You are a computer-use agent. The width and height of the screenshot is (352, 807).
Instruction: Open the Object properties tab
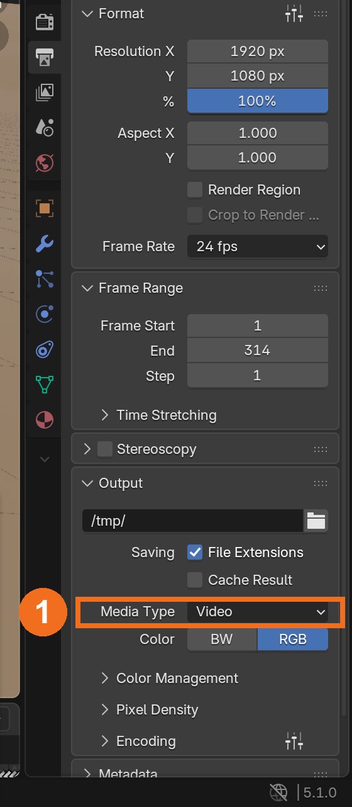click(45, 208)
